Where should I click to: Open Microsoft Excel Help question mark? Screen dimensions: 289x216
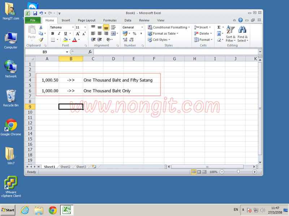point(240,20)
